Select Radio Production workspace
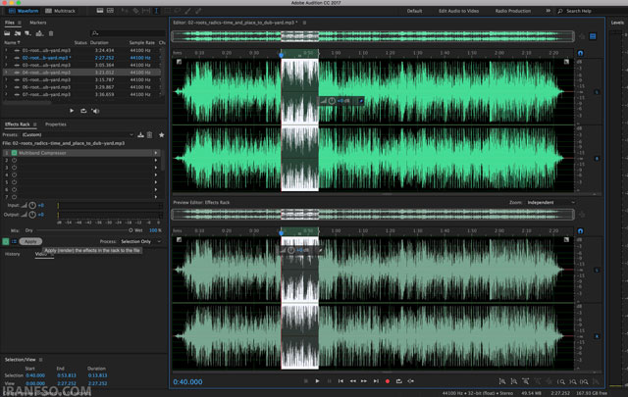This screenshot has height=397, width=628. pos(513,11)
